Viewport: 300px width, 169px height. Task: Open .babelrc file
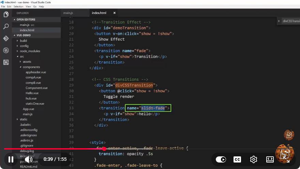(25, 125)
